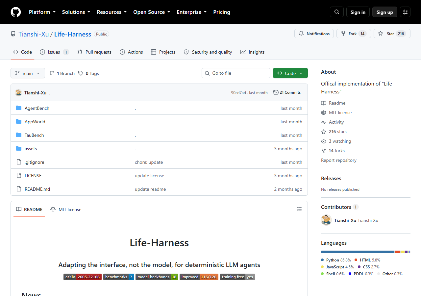
Task: Fork this repository
Action: (x=354, y=34)
